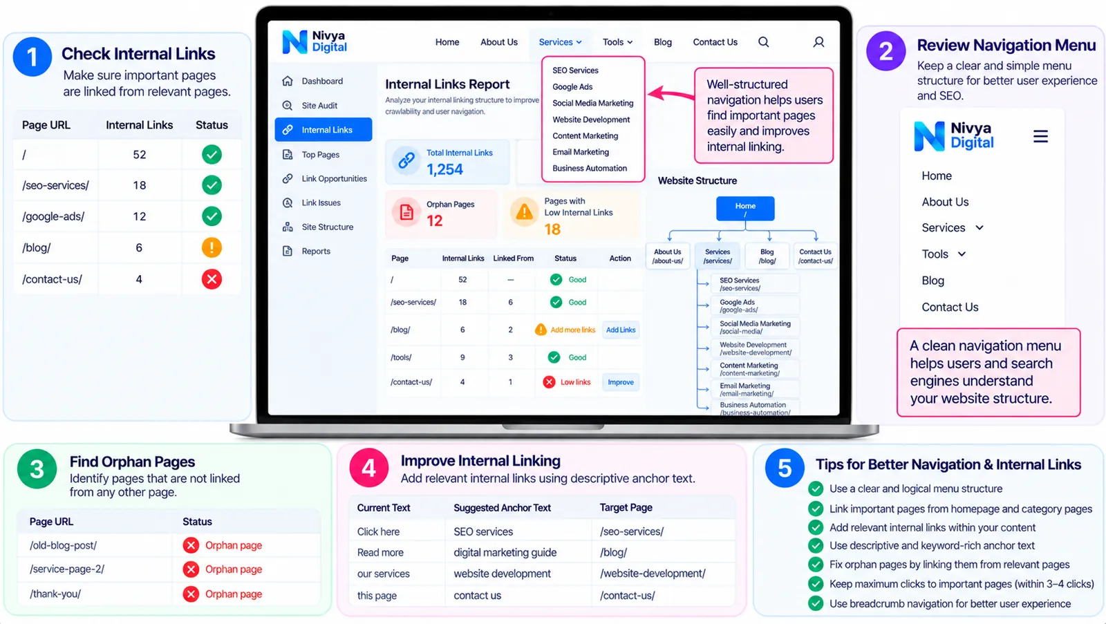This screenshot has height=624, width=1106.
Task: Open Blog link in top navigation
Action: (663, 42)
